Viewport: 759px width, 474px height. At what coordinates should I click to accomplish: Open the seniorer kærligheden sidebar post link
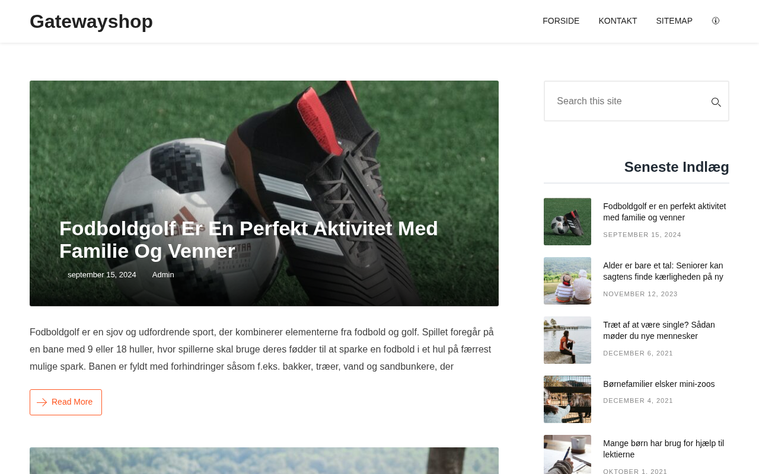click(x=663, y=271)
